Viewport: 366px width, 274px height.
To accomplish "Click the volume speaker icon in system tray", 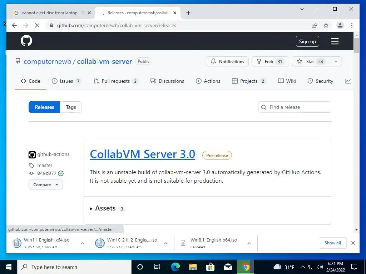I will coord(320,267).
